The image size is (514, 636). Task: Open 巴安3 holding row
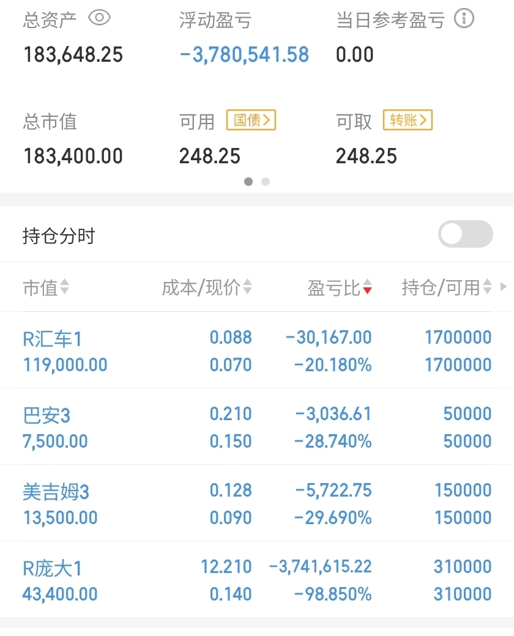[x=257, y=427]
